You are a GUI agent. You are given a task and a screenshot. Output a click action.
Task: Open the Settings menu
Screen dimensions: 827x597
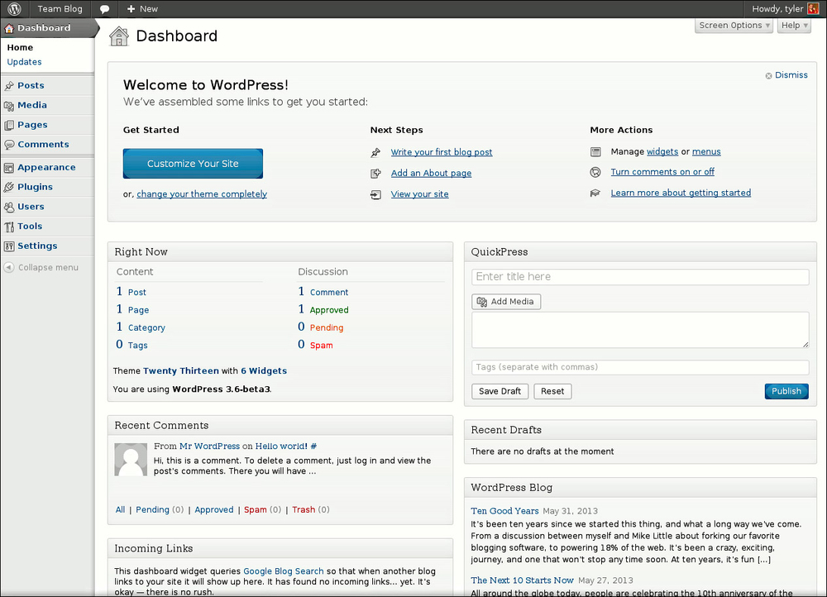tap(37, 246)
